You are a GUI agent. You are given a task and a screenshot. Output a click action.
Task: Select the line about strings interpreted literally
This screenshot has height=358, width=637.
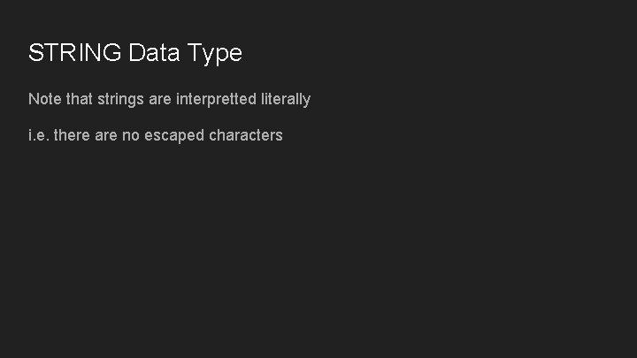[169, 99]
